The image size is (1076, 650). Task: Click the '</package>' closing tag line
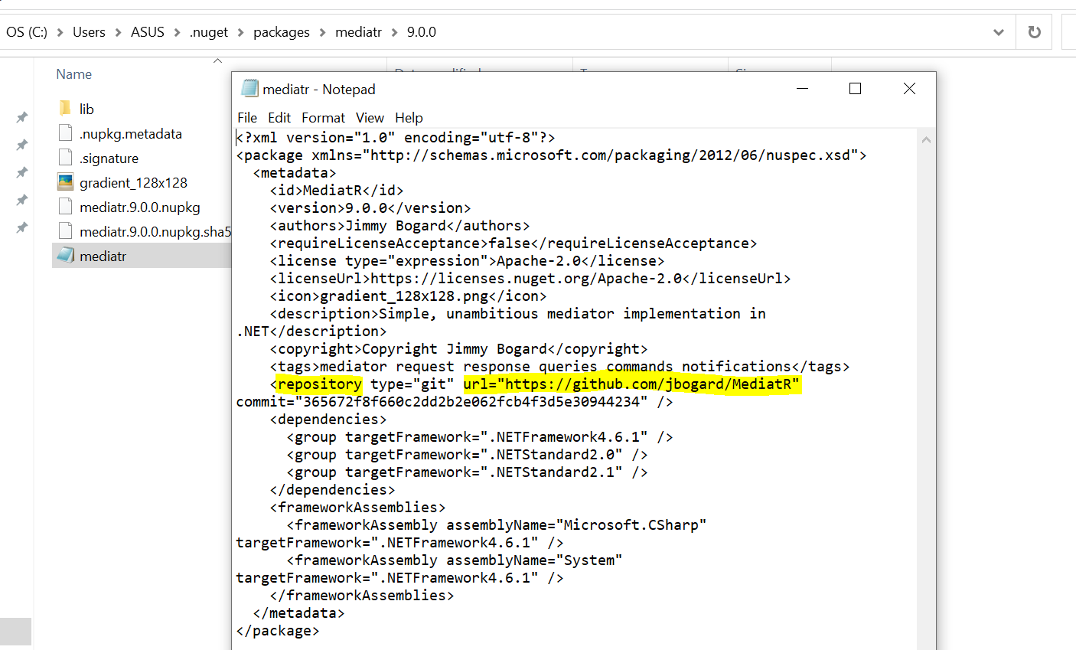[x=278, y=631]
